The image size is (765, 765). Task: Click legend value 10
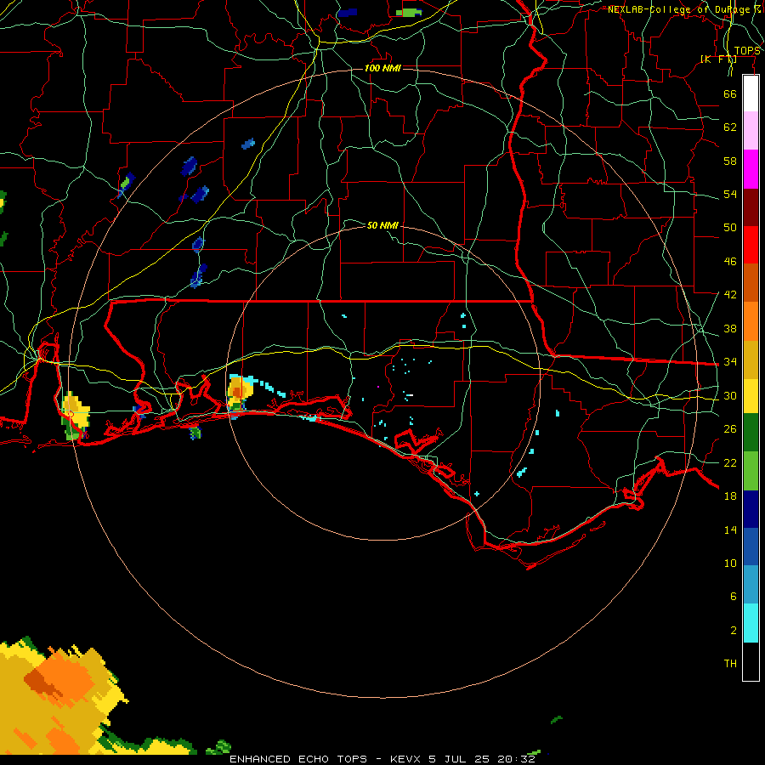pyautogui.click(x=730, y=564)
